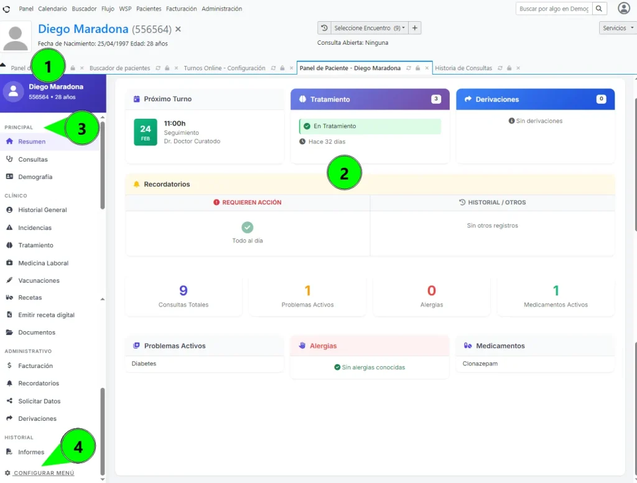Click the sidebar vertical scrollbar
Viewport: 637px width, 483px height.
(x=103, y=165)
